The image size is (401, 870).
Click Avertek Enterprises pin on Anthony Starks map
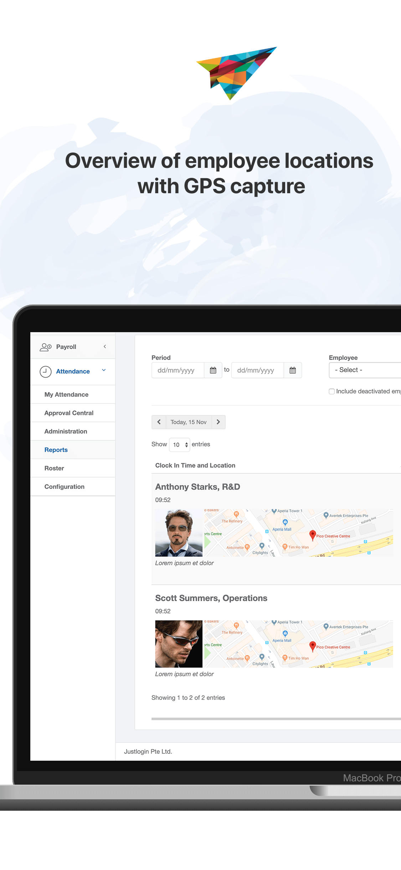(x=326, y=515)
